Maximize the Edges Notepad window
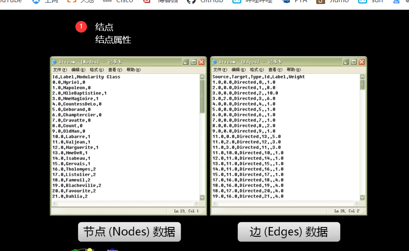The width and height of the screenshot is (409, 251). click(x=354, y=62)
